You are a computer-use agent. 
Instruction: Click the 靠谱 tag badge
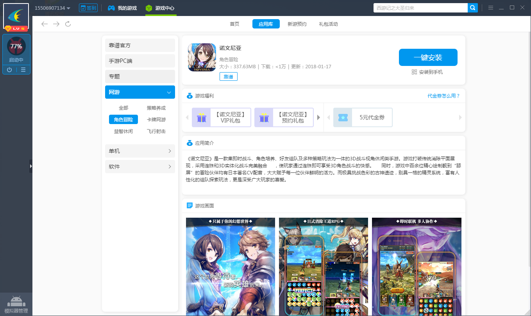228,77
